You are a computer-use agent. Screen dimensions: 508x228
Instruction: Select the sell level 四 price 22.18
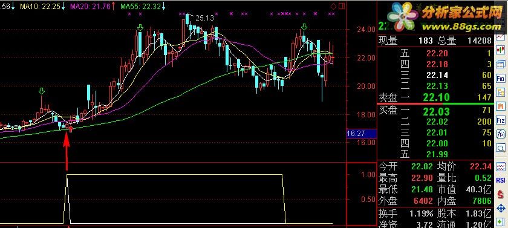(x=437, y=65)
